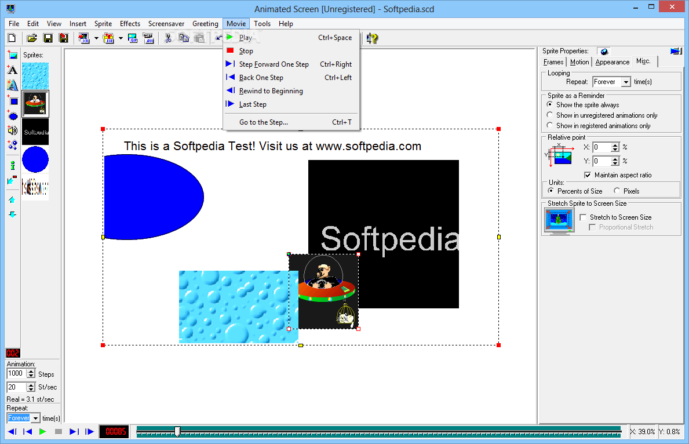This screenshot has height=444, width=689.
Task: Select the blue circle sprite thumbnail
Action: 35,159
